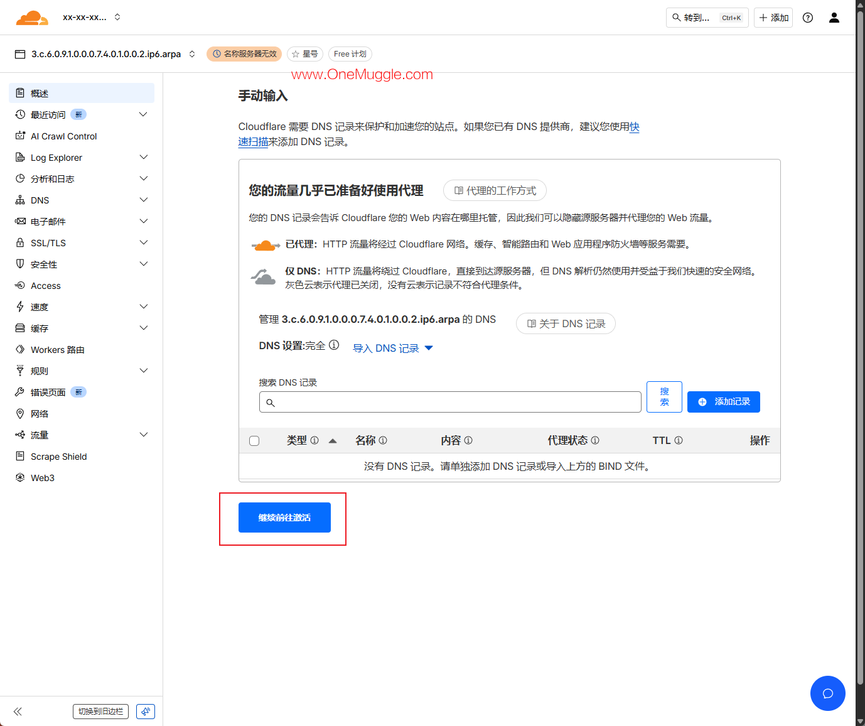Click the magnifier icon in DNS search box
Screen dimensions: 865x726
click(271, 403)
